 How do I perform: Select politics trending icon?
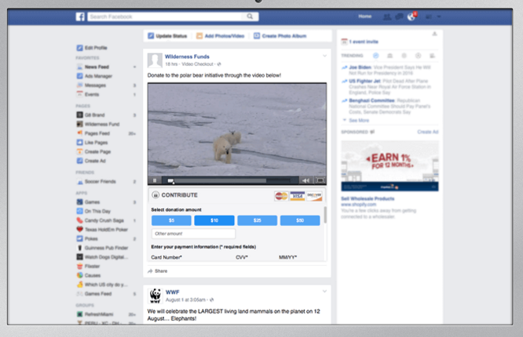coord(390,56)
